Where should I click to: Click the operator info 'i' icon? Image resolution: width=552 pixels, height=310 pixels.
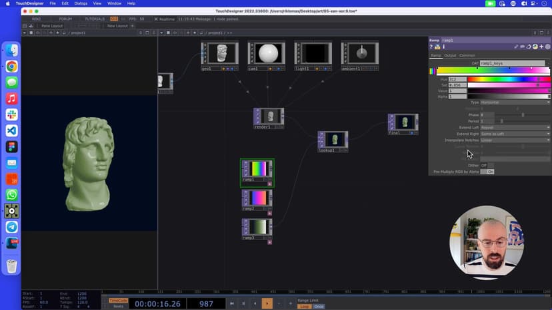click(x=443, y=47)
